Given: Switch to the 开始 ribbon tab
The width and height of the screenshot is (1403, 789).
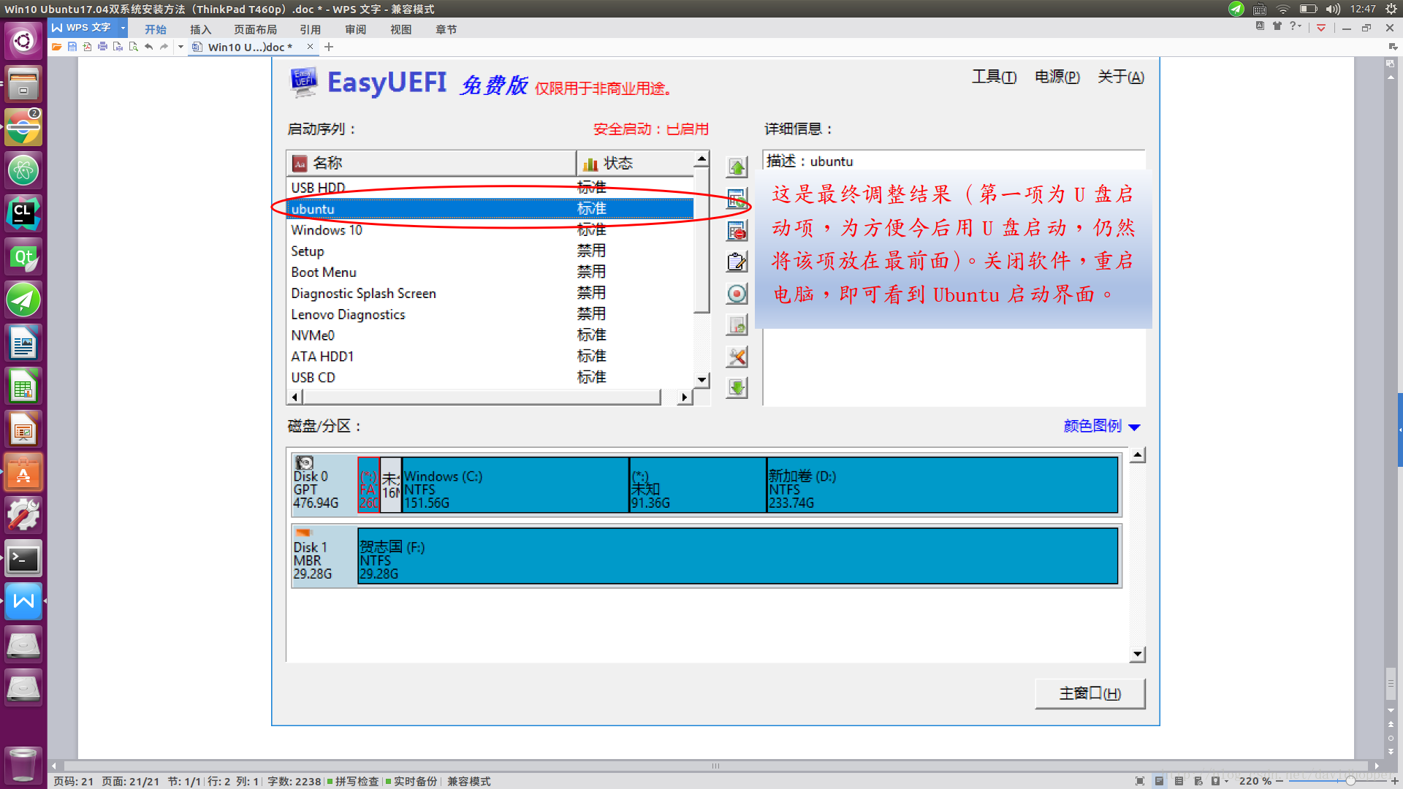Looking at the screenshot, I should click(156, 29).
